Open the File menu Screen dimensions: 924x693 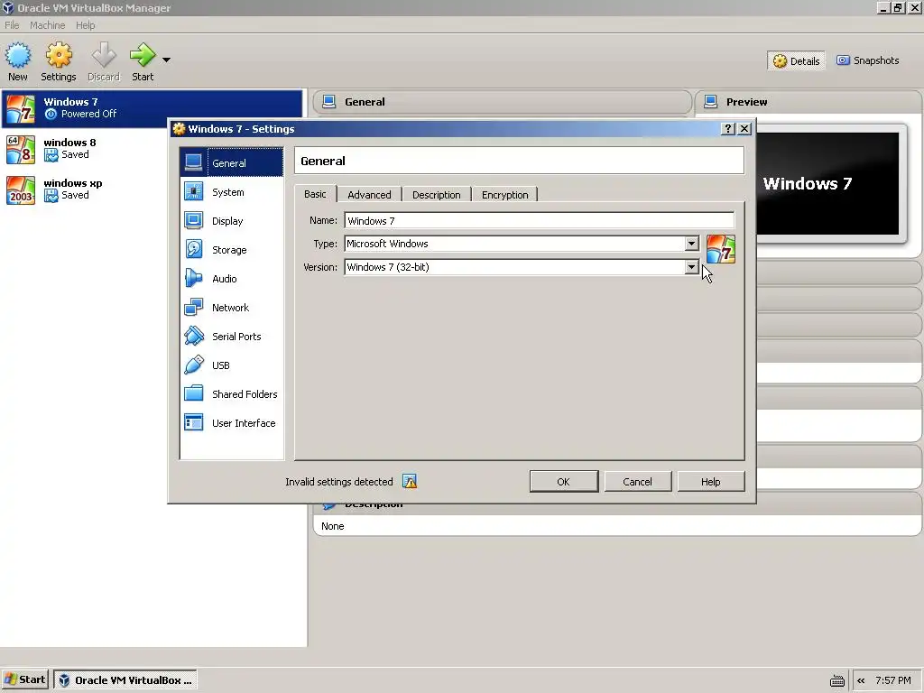point(12,25)
